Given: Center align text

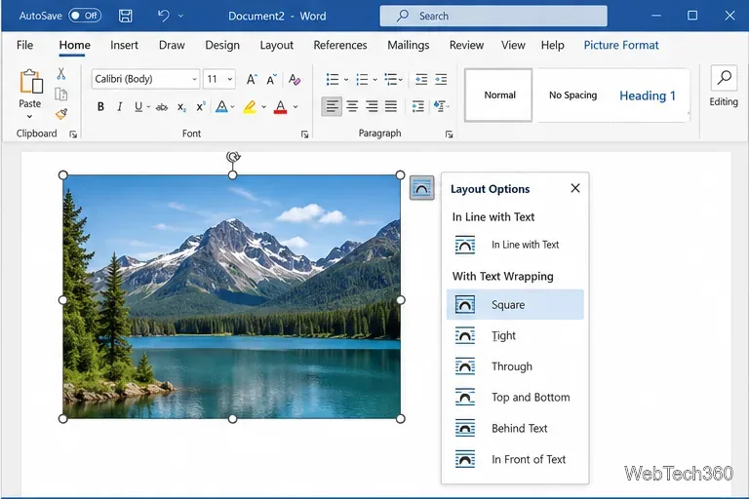Looking at the screenshot, I should 352,106.
